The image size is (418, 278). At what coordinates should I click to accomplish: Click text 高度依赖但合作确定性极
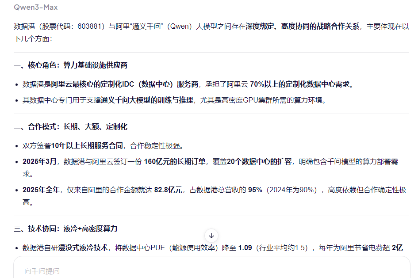tap(367, 190)
